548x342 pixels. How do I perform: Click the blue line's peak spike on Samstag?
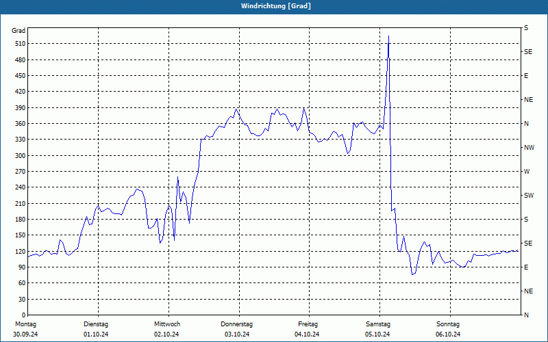[x=388, y=36]
